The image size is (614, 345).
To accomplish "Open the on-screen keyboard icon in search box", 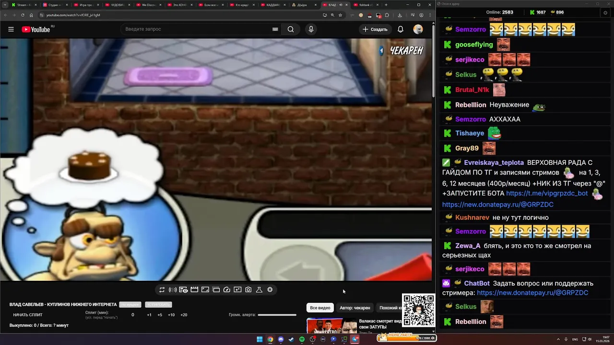I will 275,29.
